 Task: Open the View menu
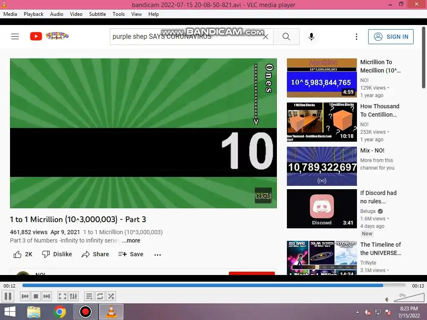point(136,14)
